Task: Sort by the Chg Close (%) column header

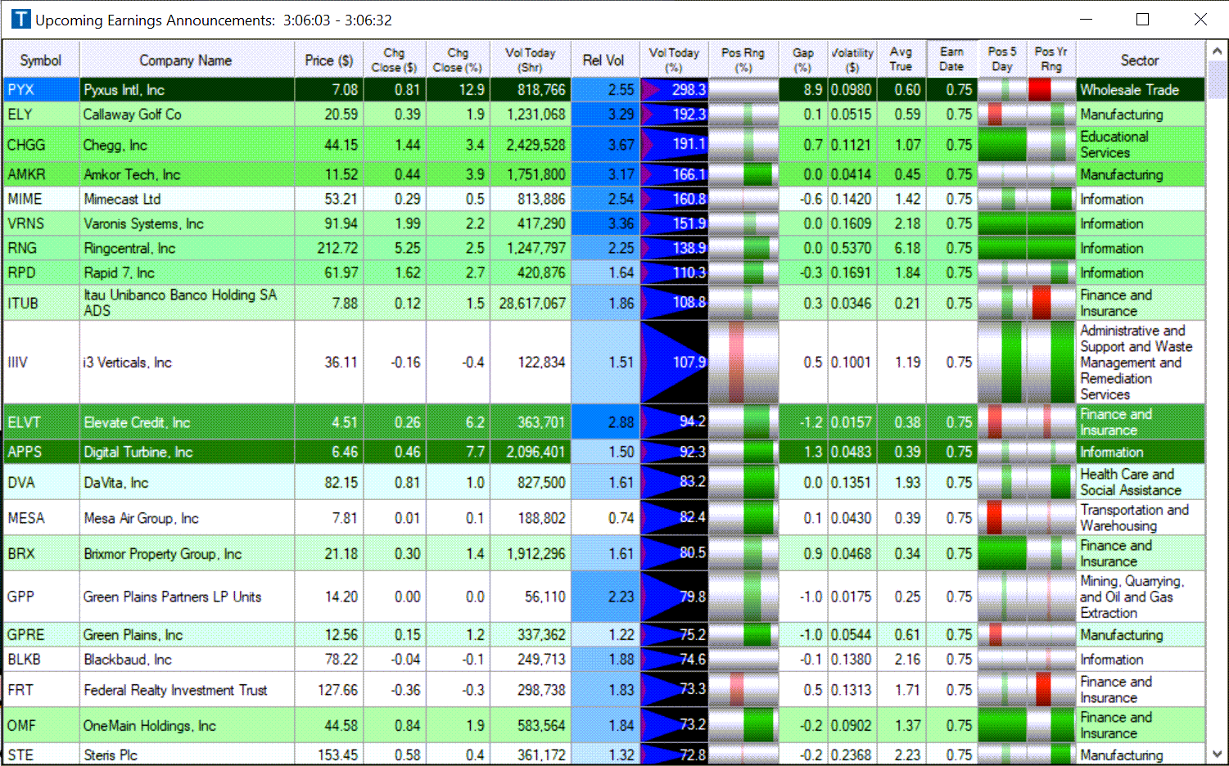Action: [458, 60]
